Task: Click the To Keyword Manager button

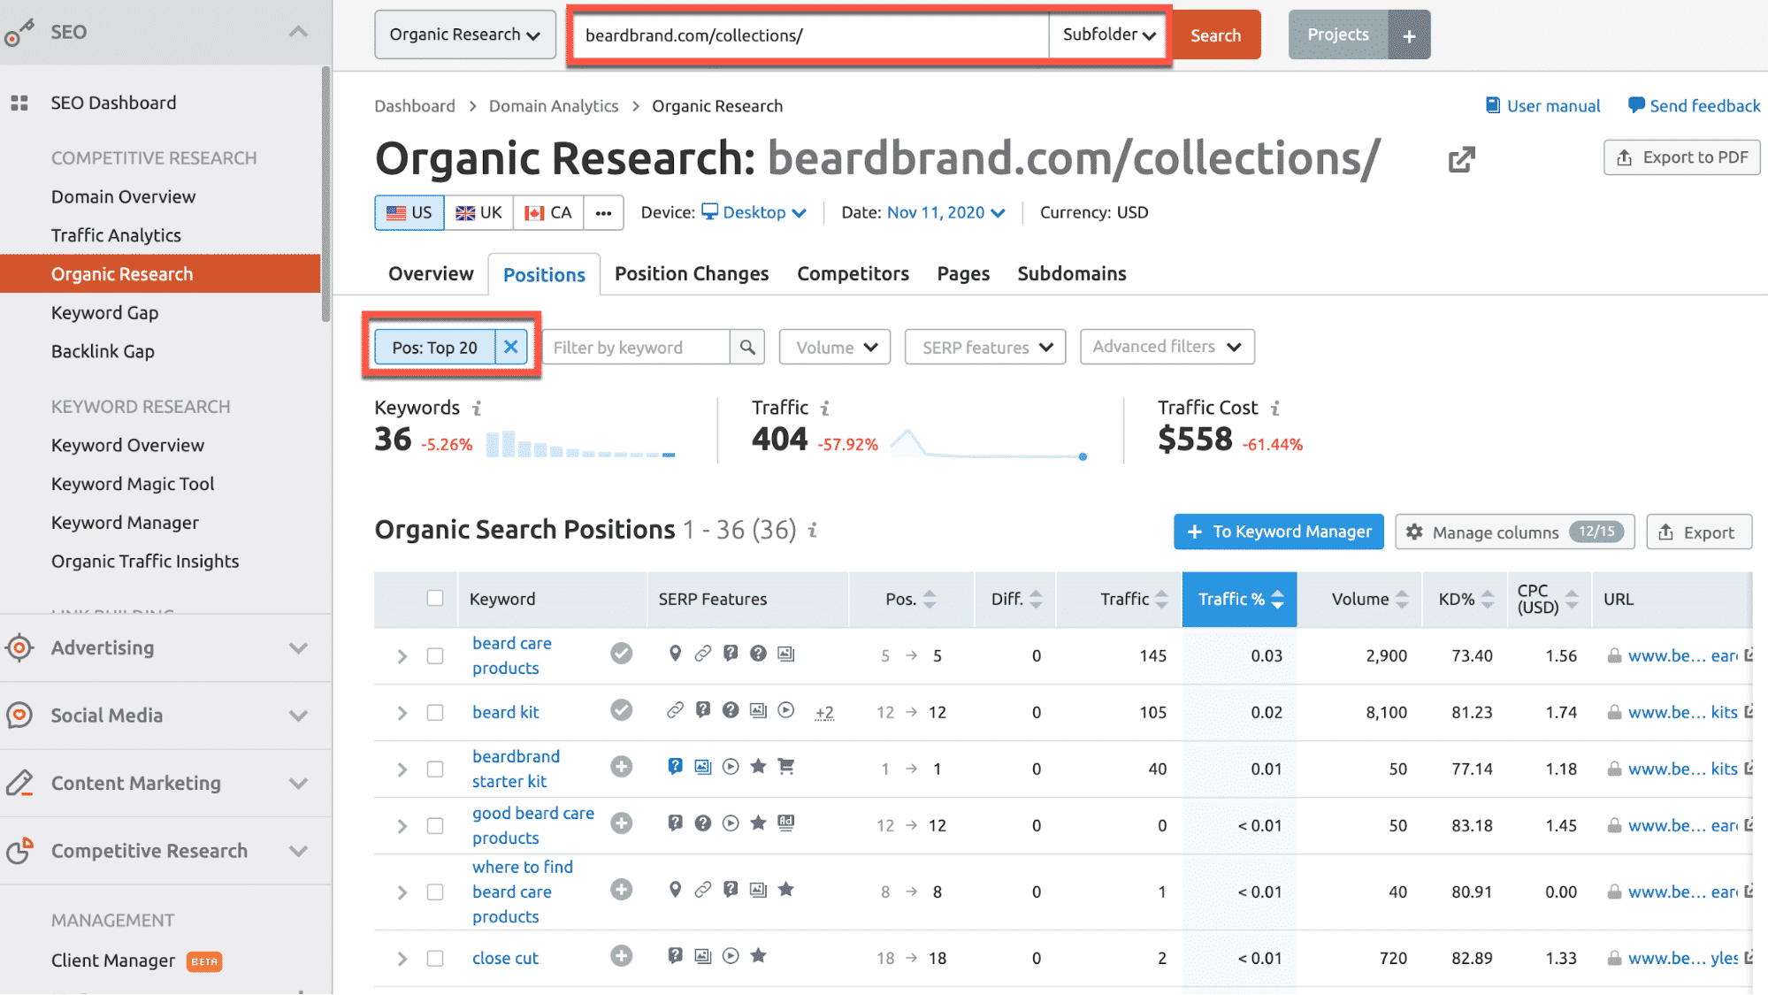Action: point(1278,532)
